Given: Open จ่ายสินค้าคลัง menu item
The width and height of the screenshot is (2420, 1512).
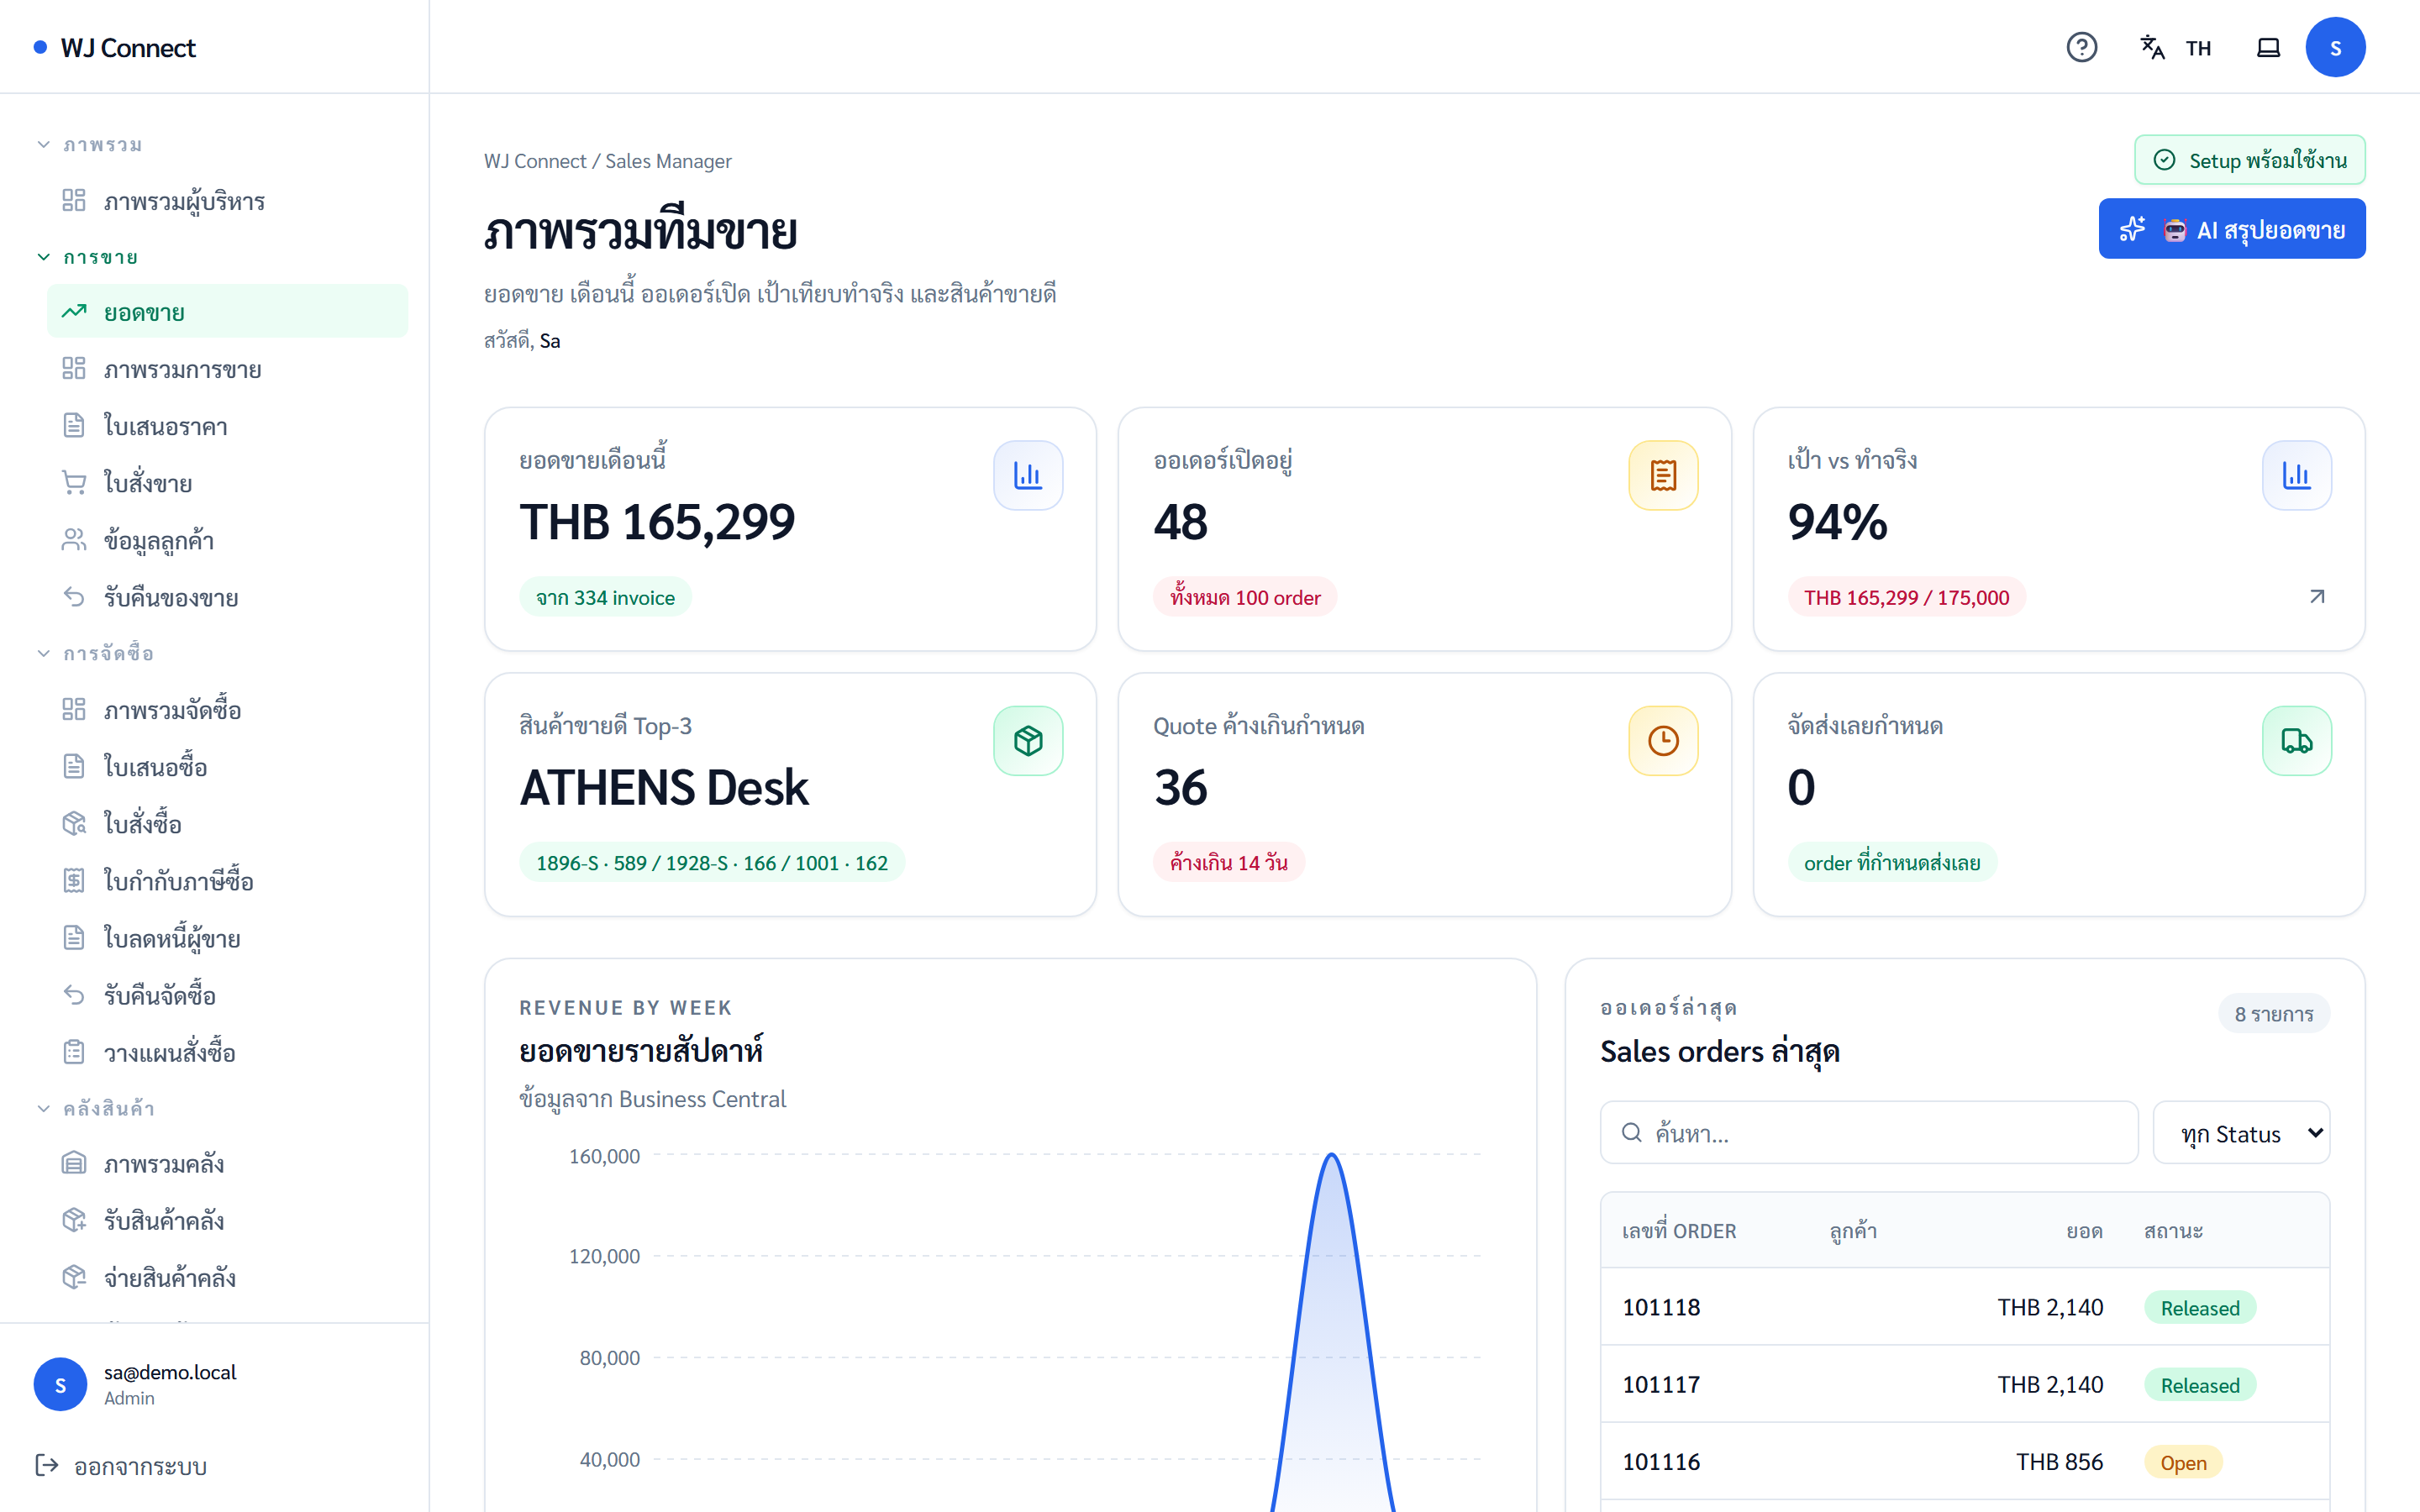Looking at the screenshot, I should point(227,1277).
